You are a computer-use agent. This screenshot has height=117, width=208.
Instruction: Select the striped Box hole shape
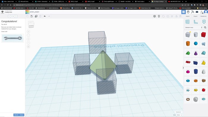point(188,34)
